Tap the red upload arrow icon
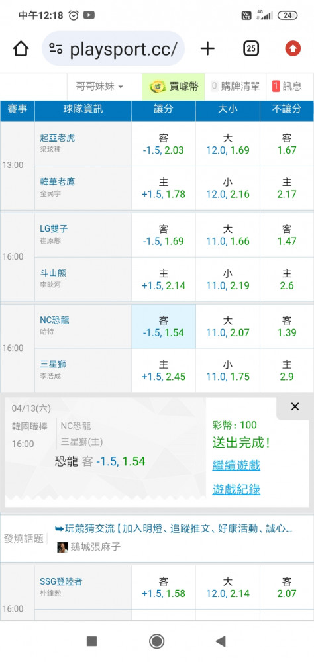The image size is (314, 662). click(x=293, y=49)
